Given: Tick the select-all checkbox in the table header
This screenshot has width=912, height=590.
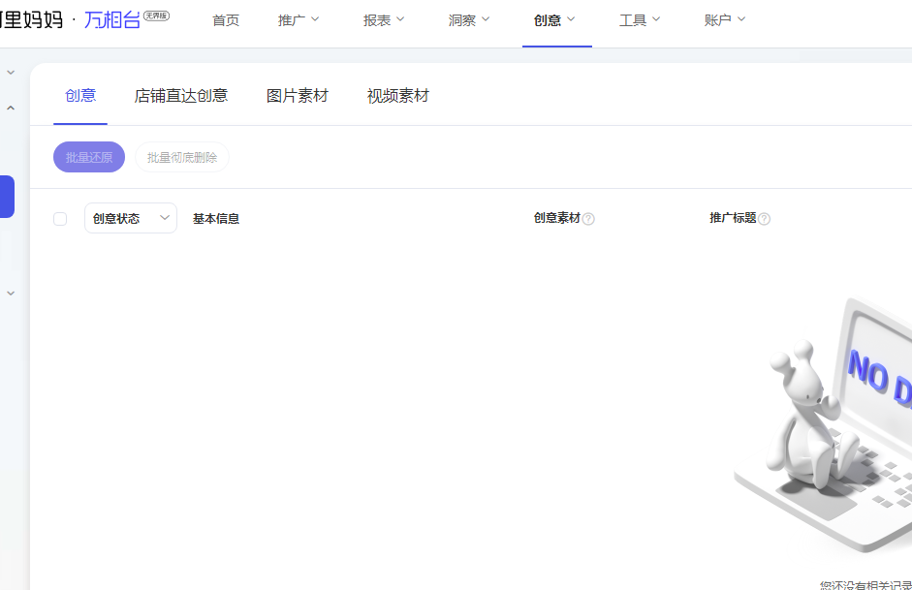Looking at the screenshot, I should [60, 219].
